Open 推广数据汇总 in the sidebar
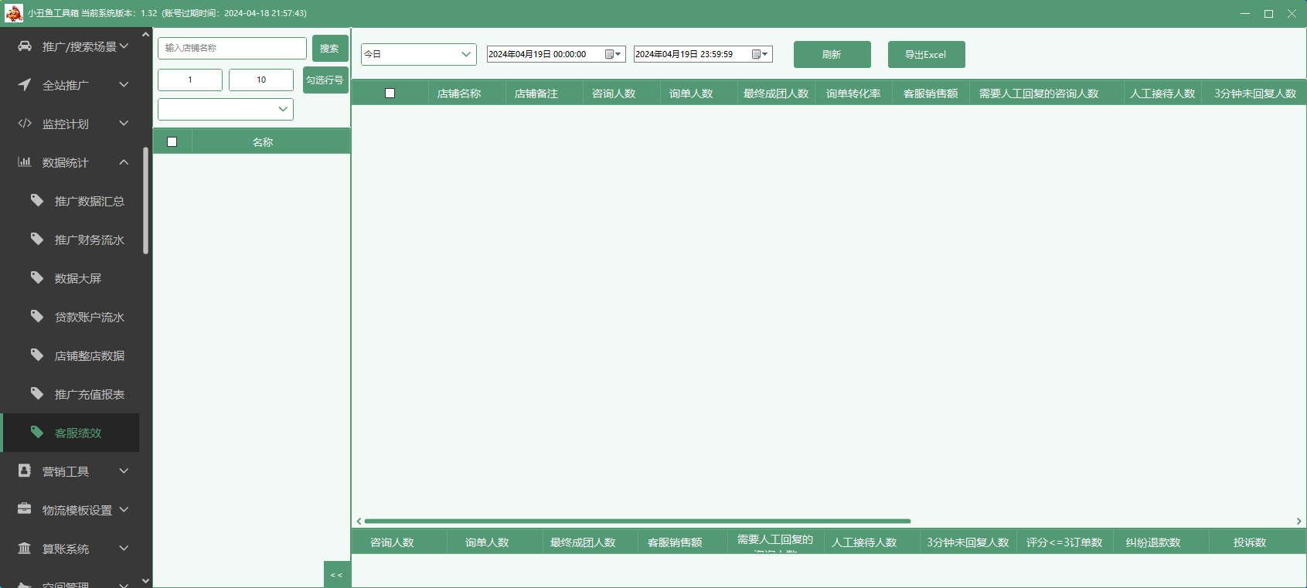Viewport: 1307px width, 588px height. (x=89, y=201)
